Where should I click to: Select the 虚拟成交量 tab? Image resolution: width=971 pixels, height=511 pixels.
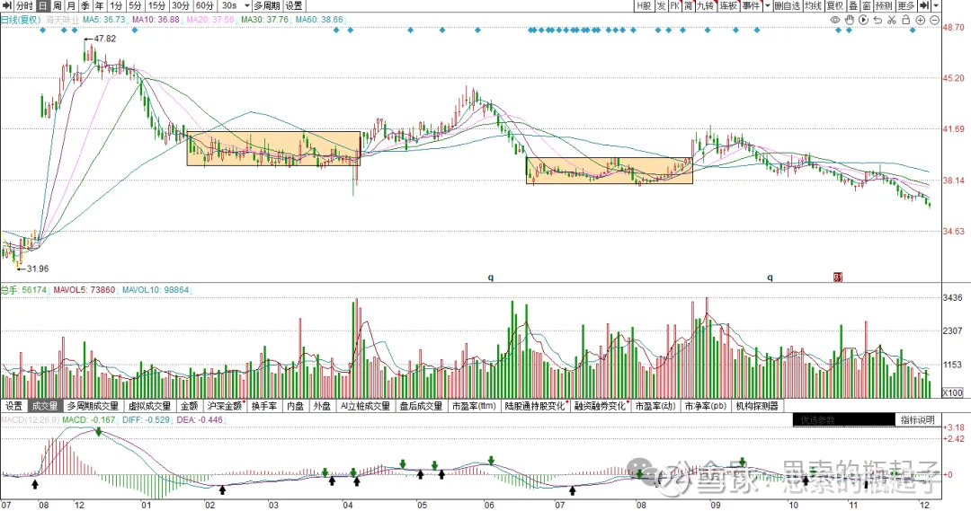150,406
